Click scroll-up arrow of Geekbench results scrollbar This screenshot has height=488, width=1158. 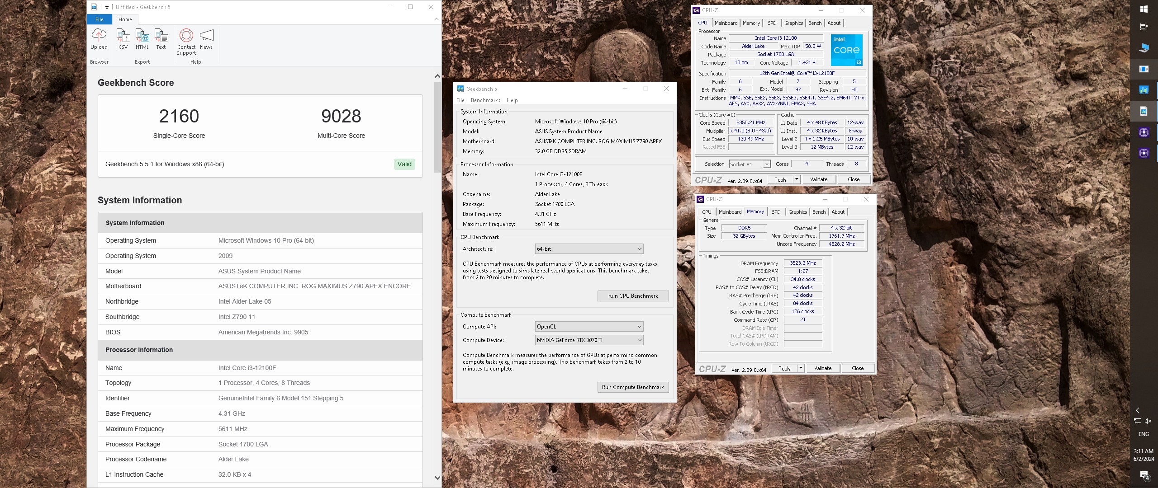437,76
